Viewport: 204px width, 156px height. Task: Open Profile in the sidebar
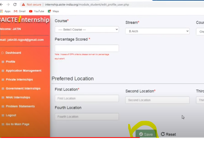tap(10, 62)
